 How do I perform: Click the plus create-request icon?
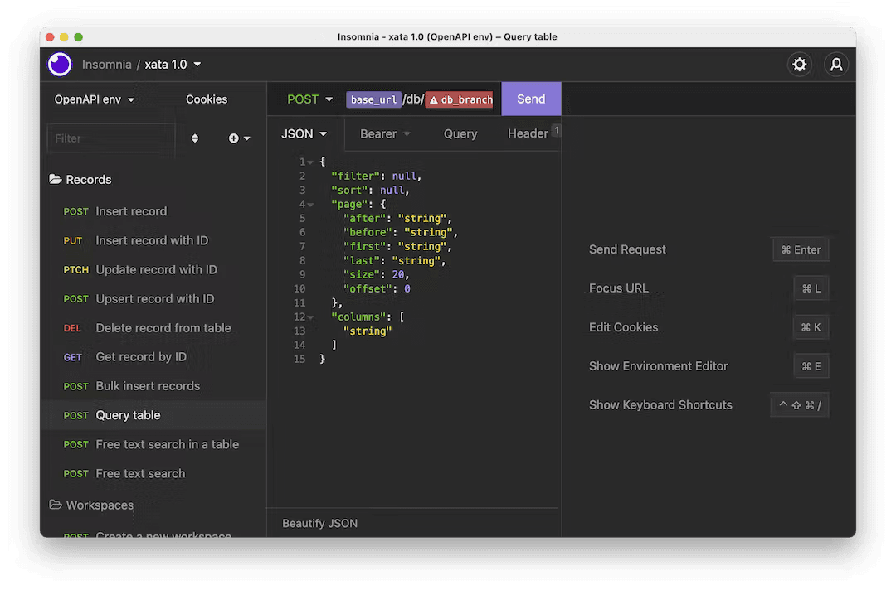coord(234,138)
